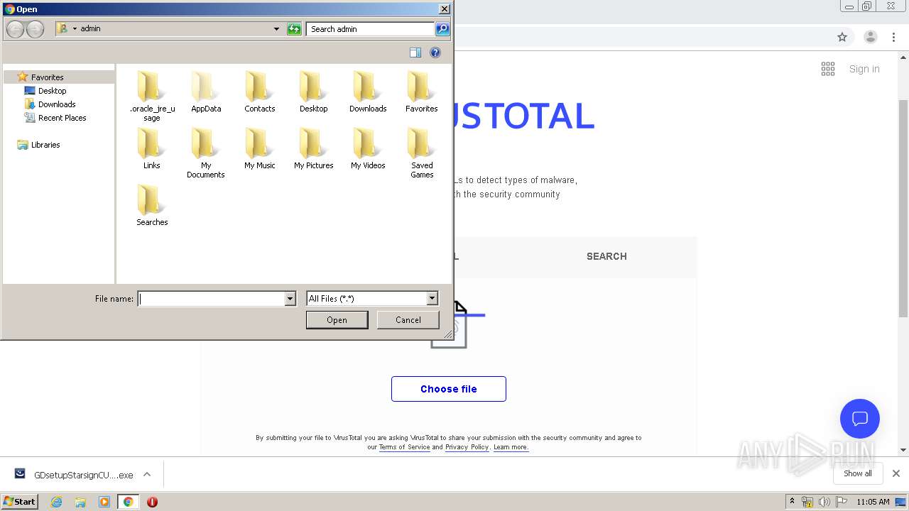Click the Search admin field
The width and height of the screenshot is (909, 511).
tap(370, 29)
